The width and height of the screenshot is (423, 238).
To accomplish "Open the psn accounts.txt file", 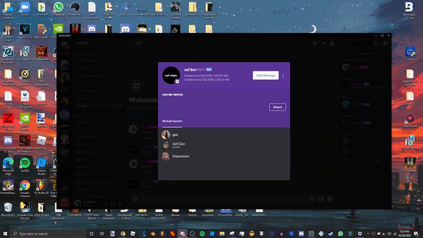I will point(92,11).
